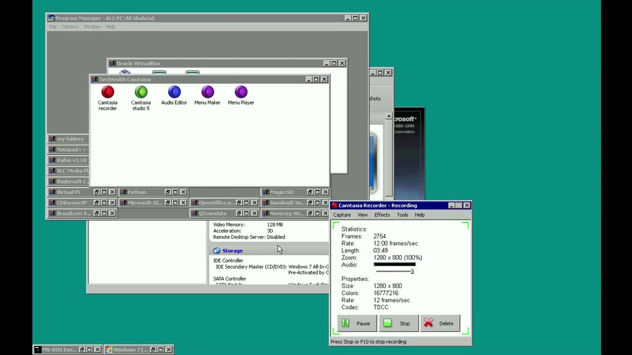Open Help menu in Camtasia Recorder
The width and height of the screenshot is (632, 355).
[419, 215]
